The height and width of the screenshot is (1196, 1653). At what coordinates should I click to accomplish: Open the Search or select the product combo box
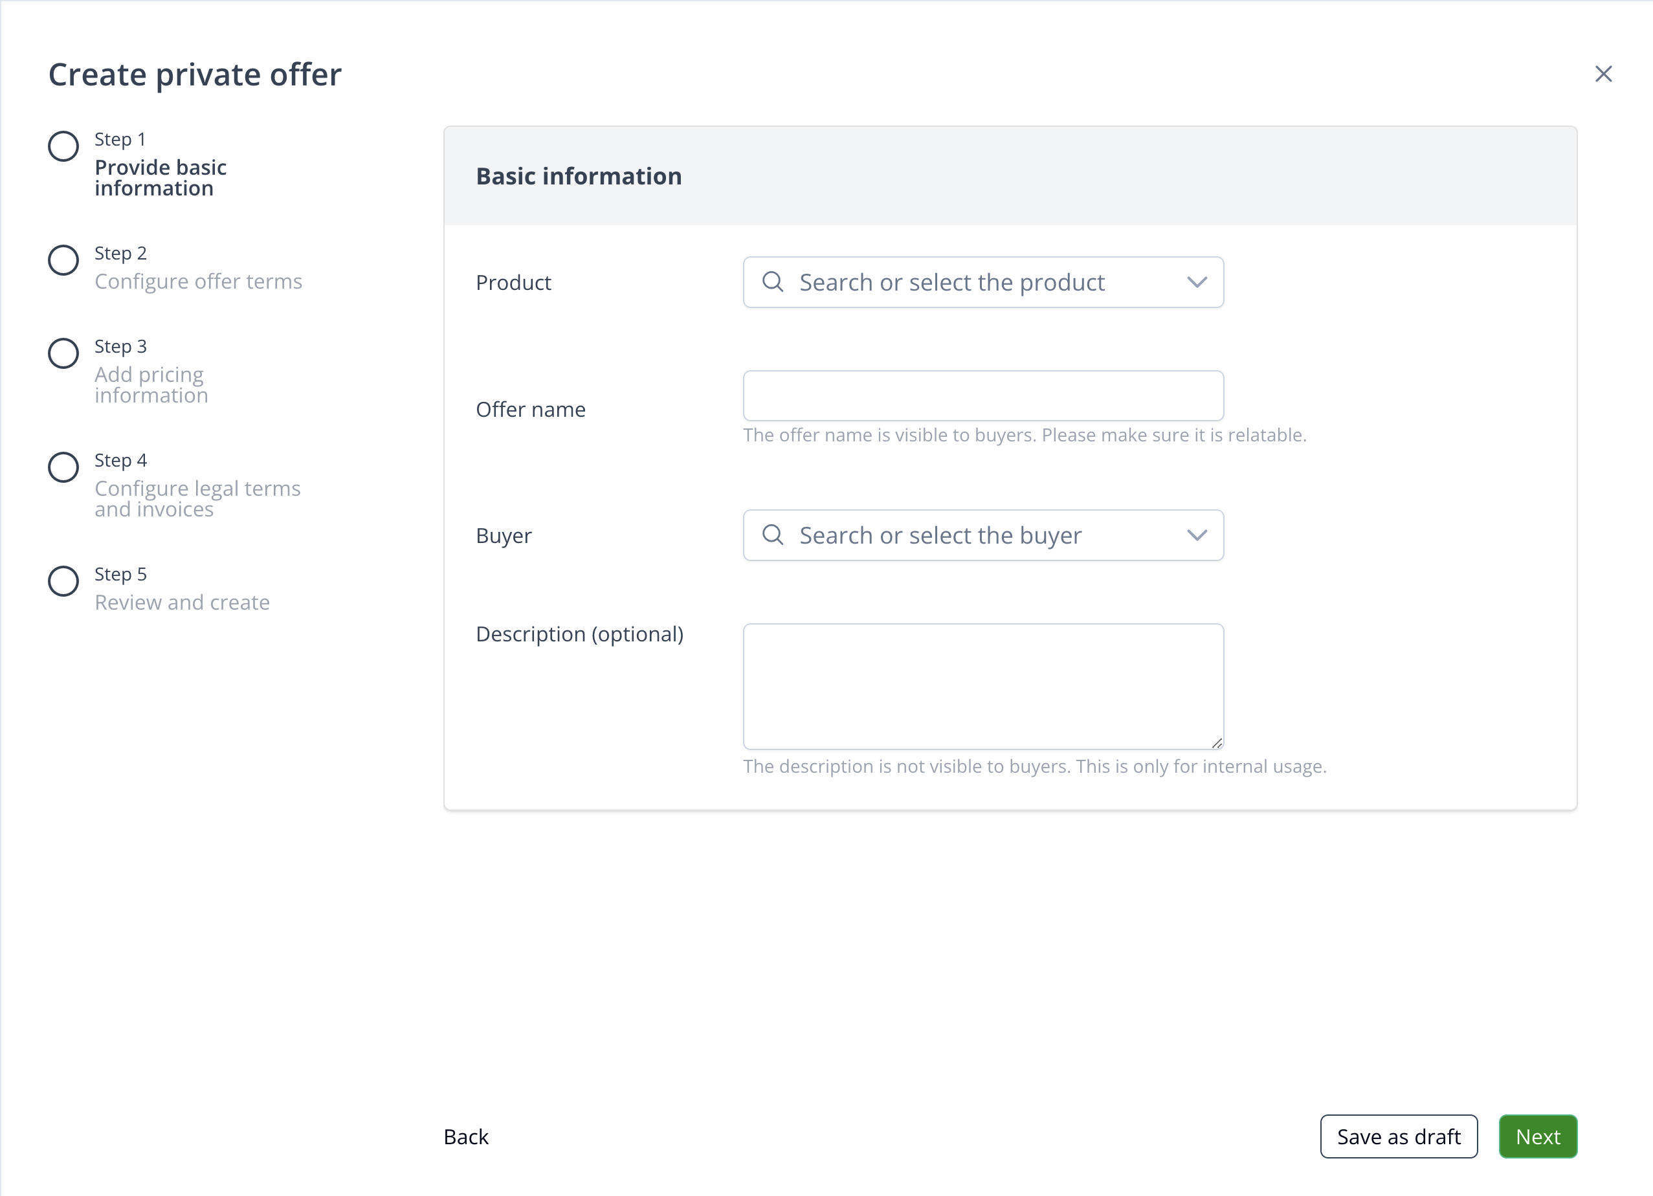pyautogui.click(x=951, y=282)
